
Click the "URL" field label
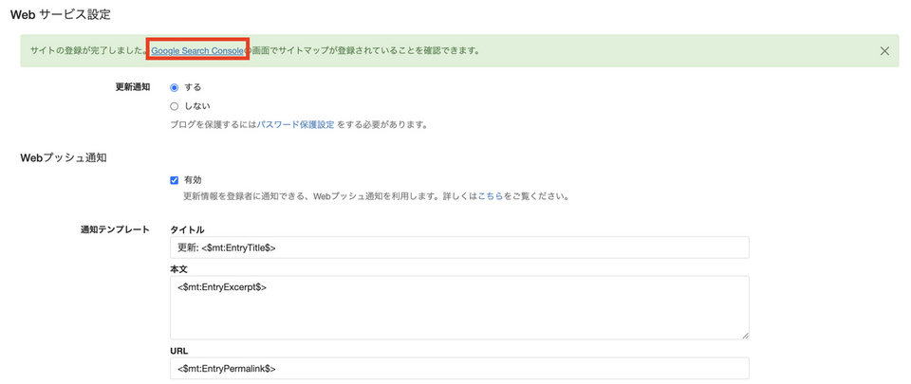coord(178,350)
